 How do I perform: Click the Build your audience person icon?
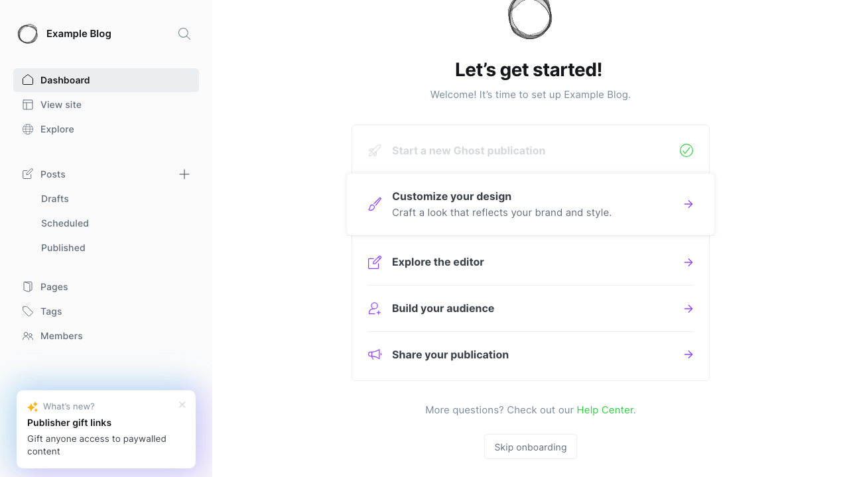(x=375, y=309)
